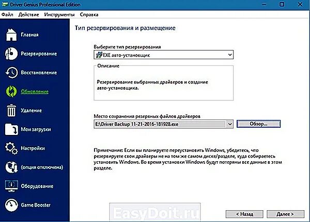This screenshot has width=310, height=222.
Task: Select the Оборудование monitor icon
Action: click(x=11, y=186)
